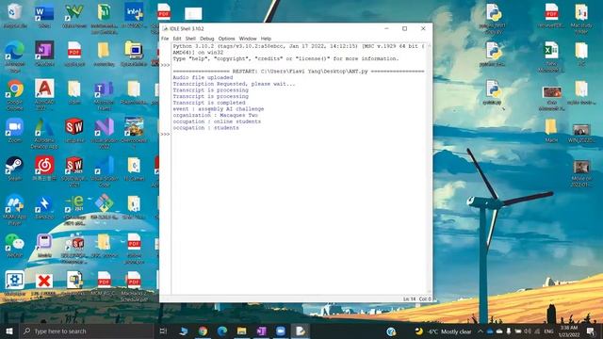The image size is (603, 339).
Task: Click the ENG language indicator
Action: 548,331
